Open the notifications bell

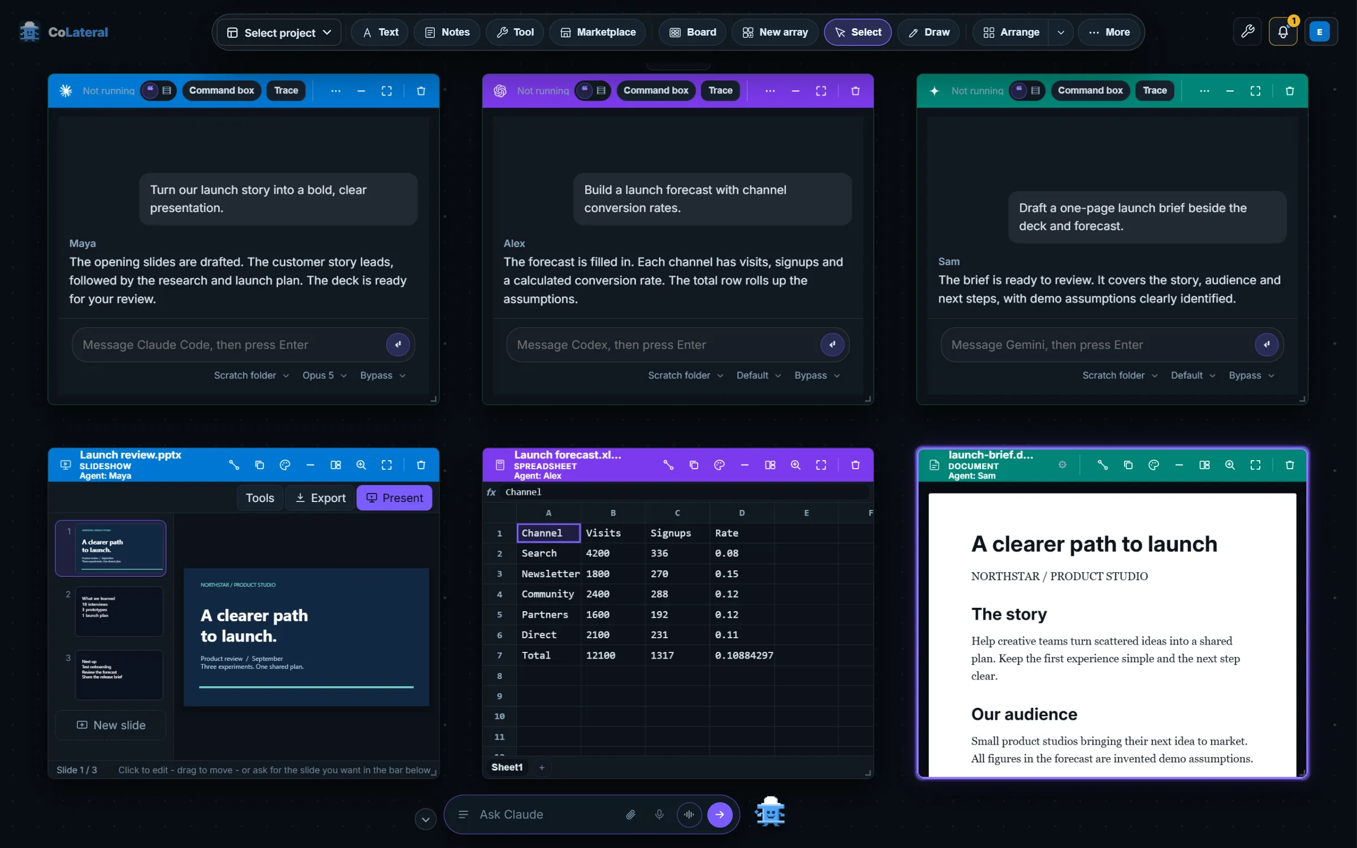[1282, 32]
